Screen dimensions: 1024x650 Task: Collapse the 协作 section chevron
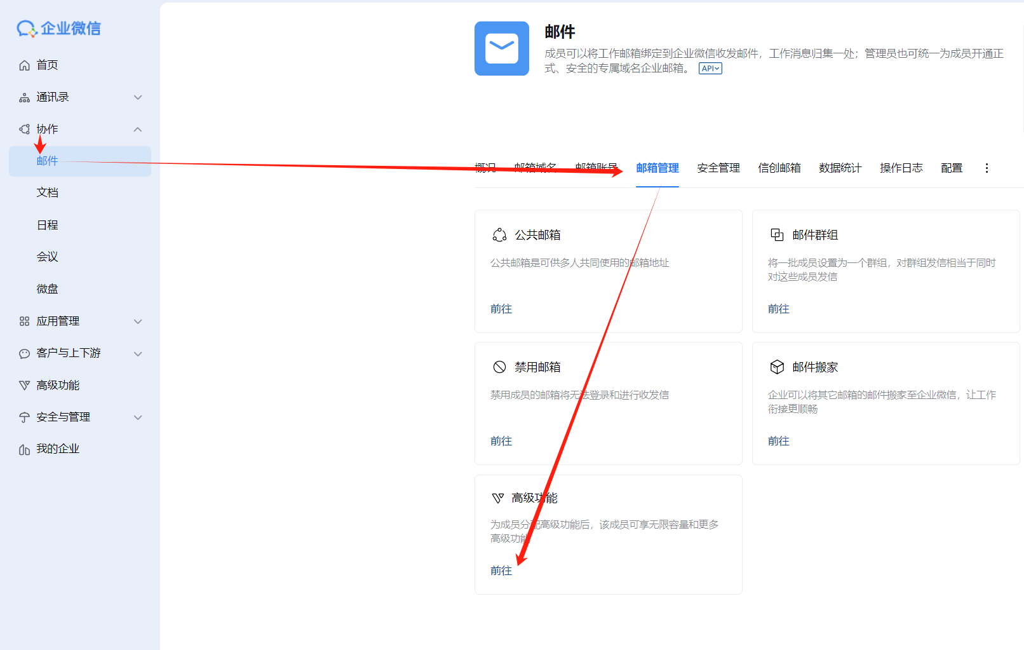[x=138, y=129]
